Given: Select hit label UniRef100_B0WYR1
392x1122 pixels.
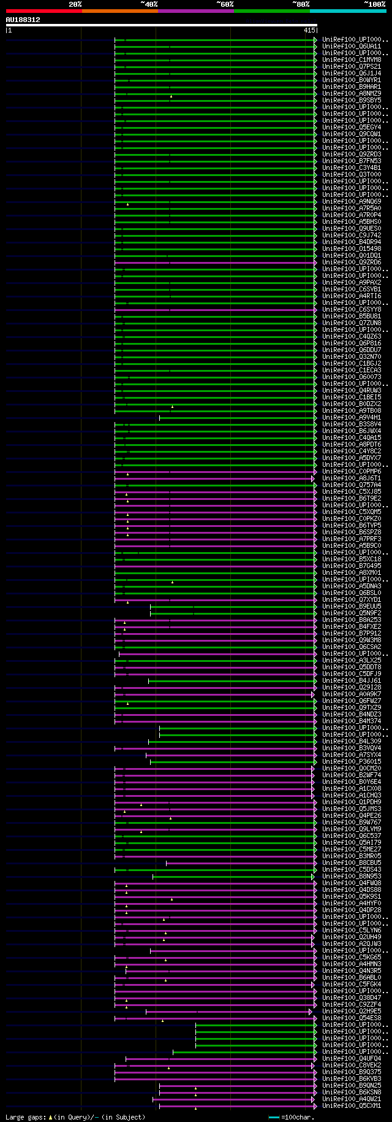Looking at the screenshot, I should 352,80.
